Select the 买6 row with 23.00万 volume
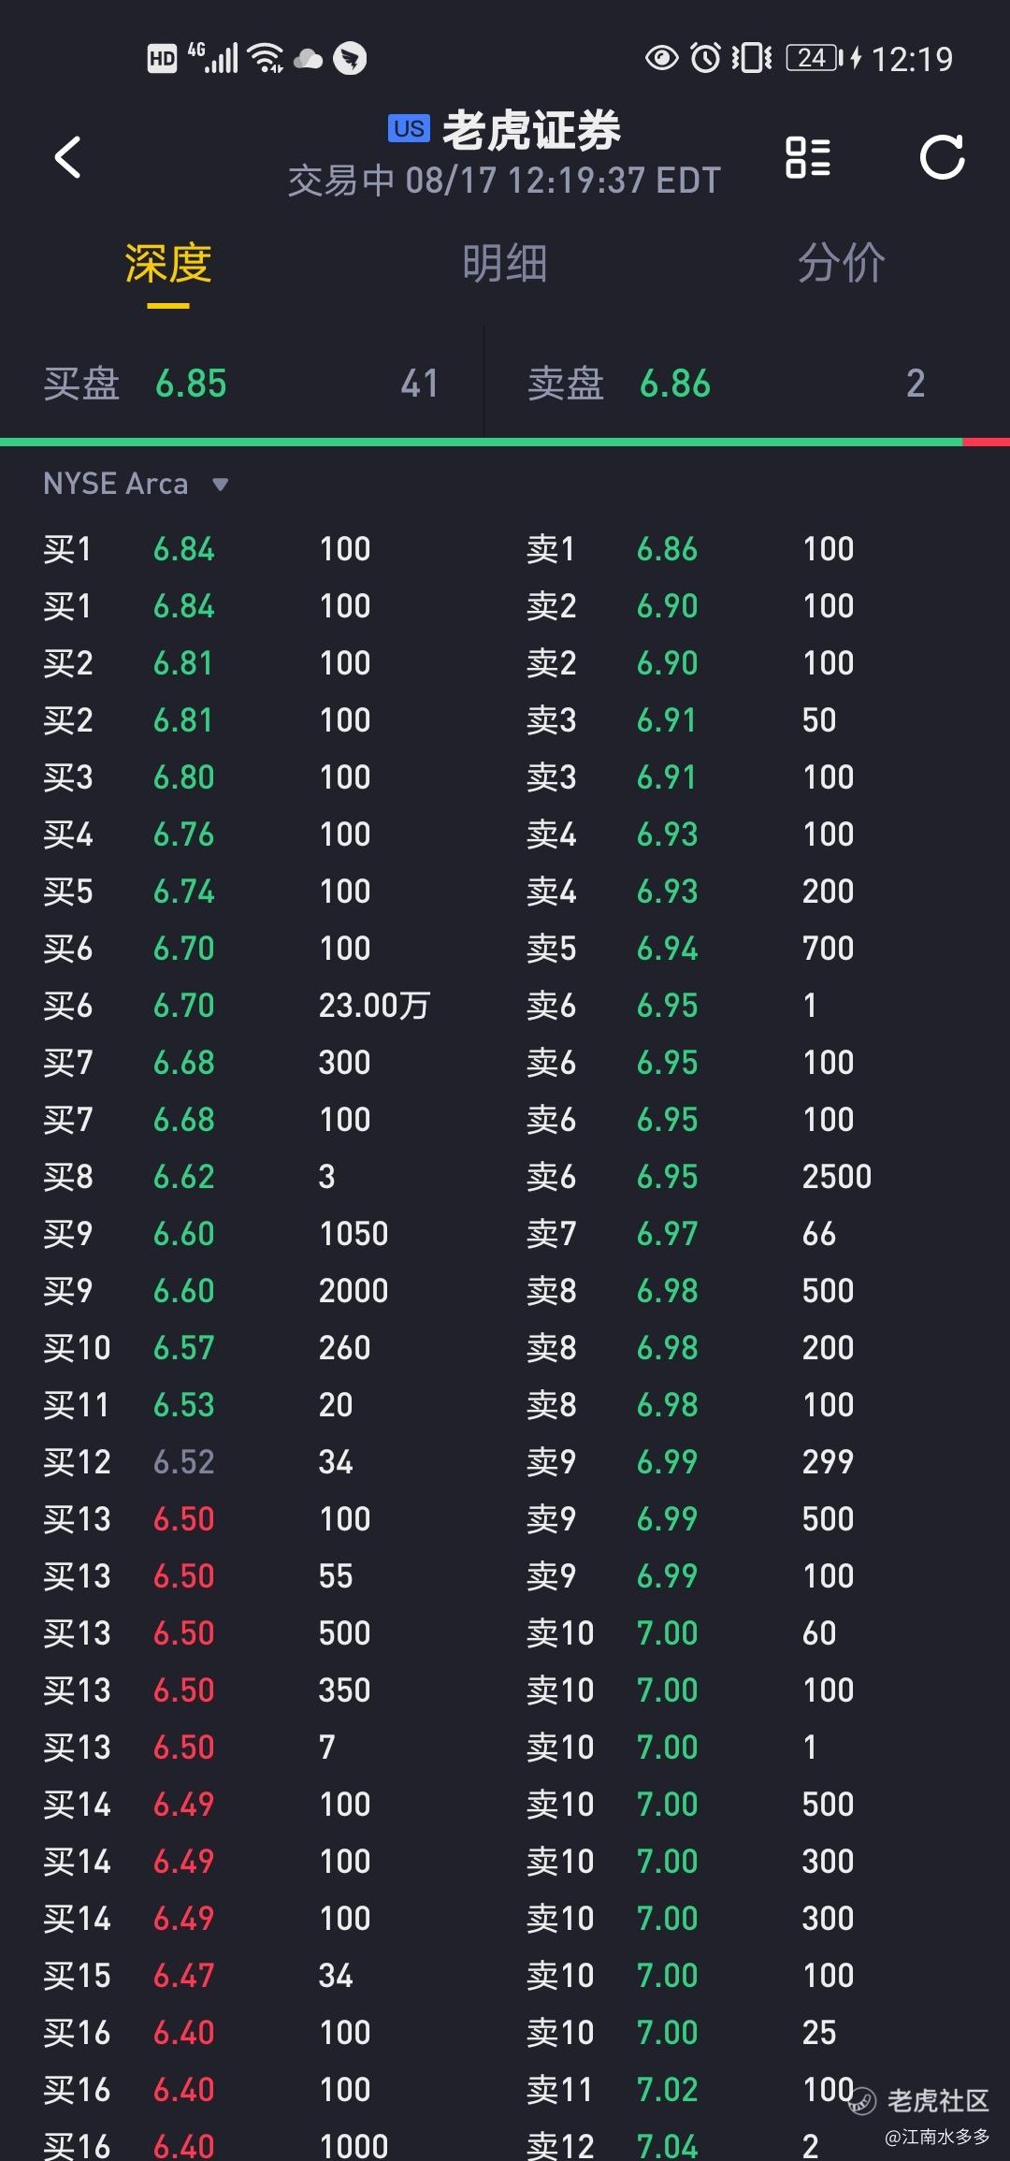This screenshot has height=2161, width=1010. click(x=240, y=1006)
